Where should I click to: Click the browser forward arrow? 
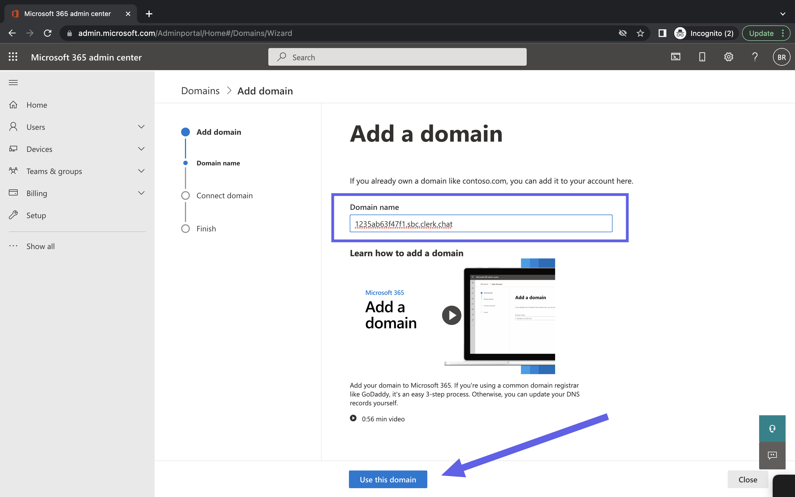[30, 33]
